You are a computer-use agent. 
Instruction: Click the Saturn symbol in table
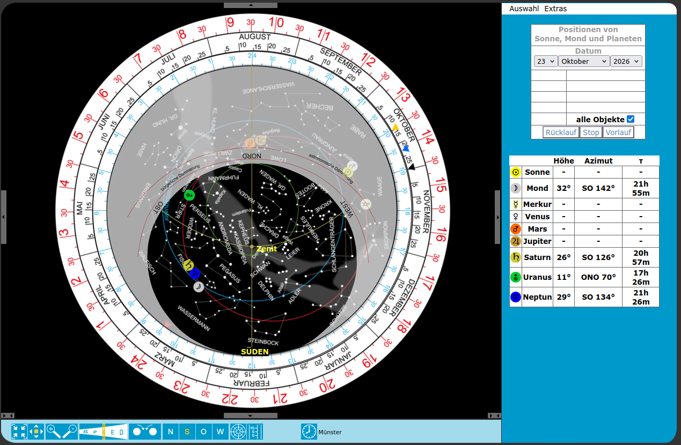click(x=516, y=257)
